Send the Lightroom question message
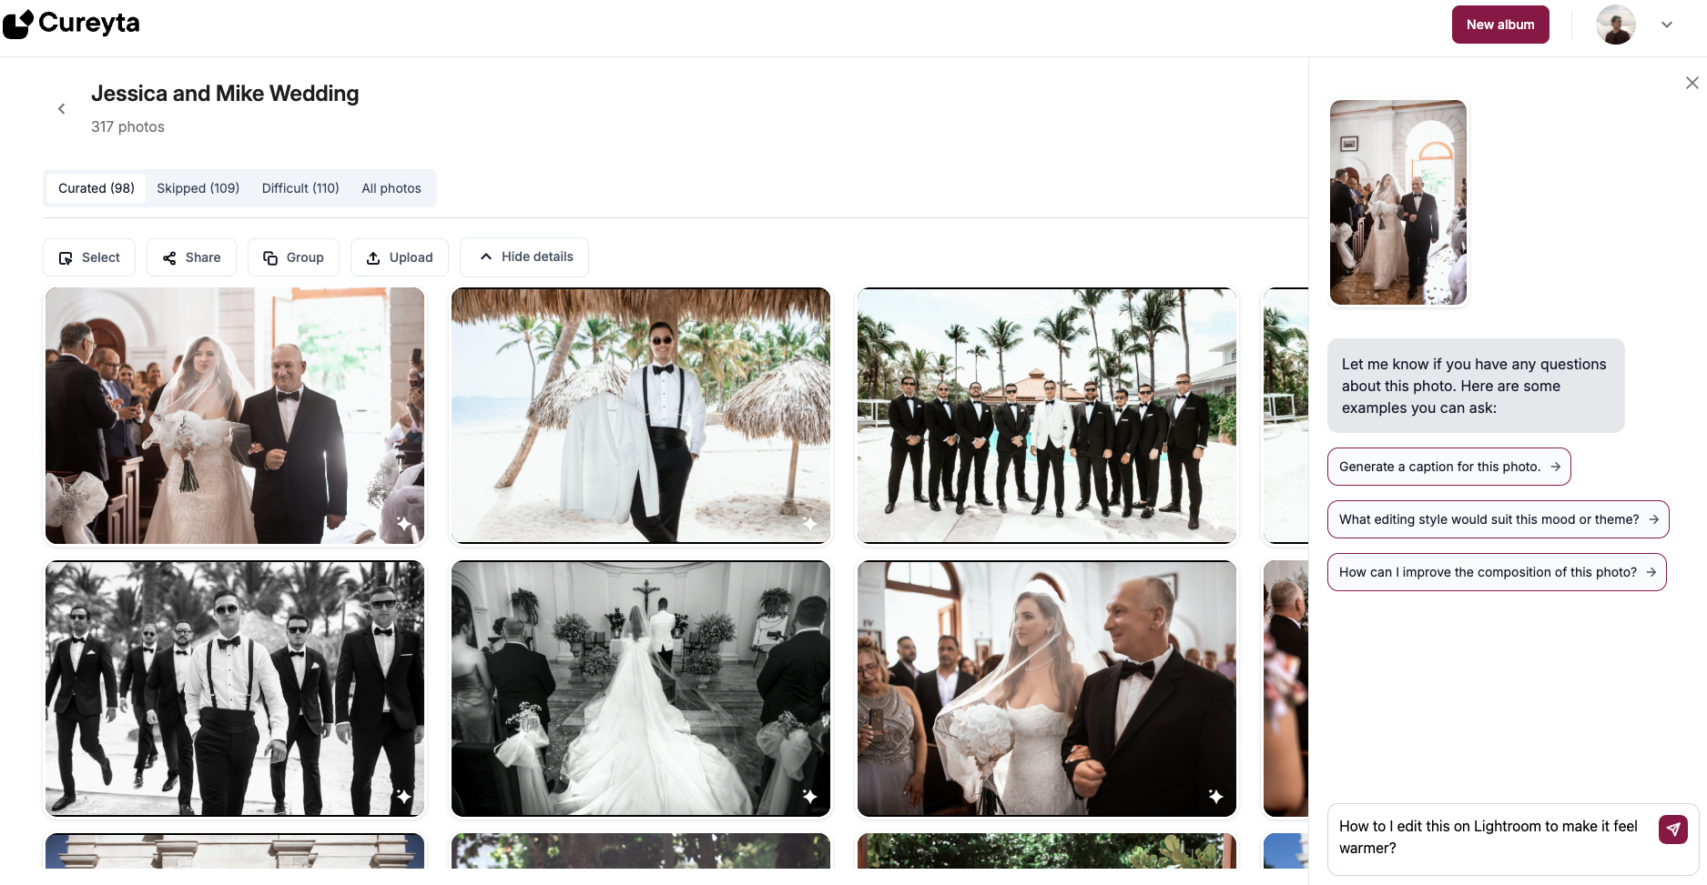1707x885 pixels. point(1673,830)
